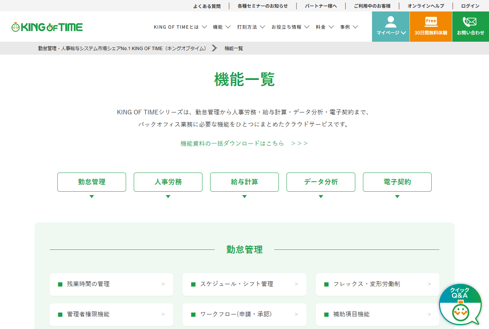Expand the 事例 navigation chevron
This screenshot has width=489, height=329.
click(355, 27)
